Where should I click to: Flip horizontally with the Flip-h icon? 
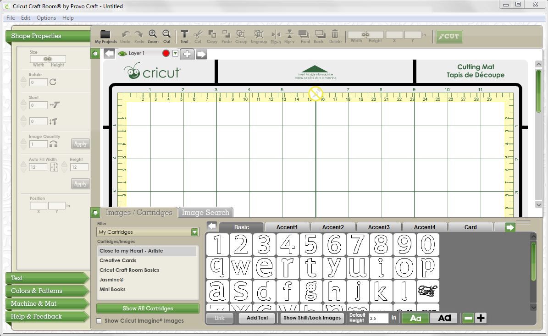tap(276, 34)
